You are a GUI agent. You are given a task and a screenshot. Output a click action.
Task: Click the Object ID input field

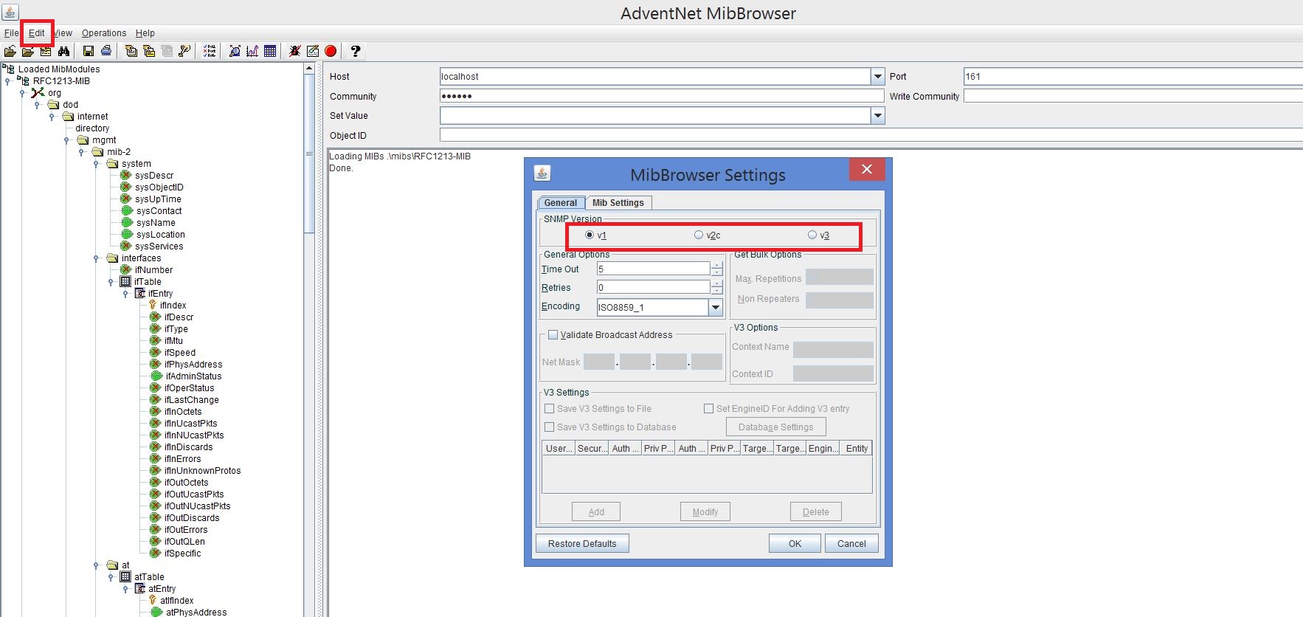tap(871, 135)
